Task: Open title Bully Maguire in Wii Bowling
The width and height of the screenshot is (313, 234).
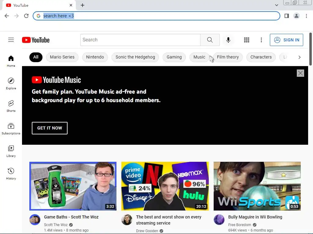Action: [x=255, y=217]
